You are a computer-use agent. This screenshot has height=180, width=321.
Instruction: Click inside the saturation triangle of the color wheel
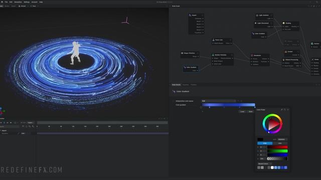(273, 124)
